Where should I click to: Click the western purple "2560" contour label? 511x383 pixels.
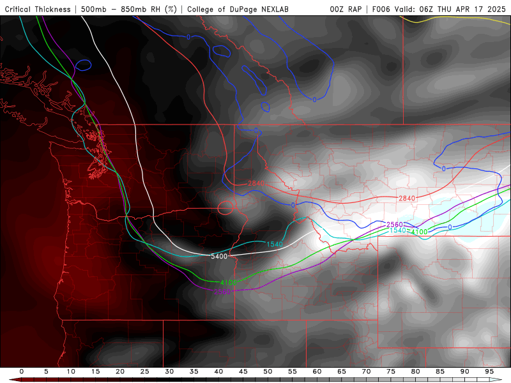tap(222, 292)
